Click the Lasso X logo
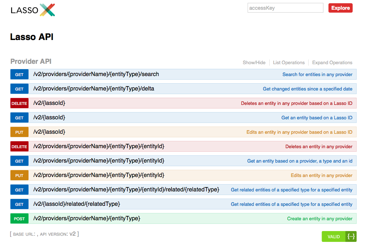This screenshot has width=366, height=248. (33, 10)
